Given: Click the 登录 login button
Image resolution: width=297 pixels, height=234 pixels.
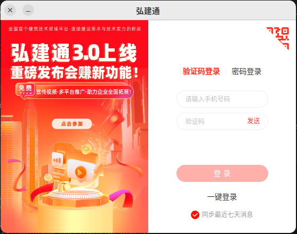Looking at the screenshot, I should (x=222, y=173).
